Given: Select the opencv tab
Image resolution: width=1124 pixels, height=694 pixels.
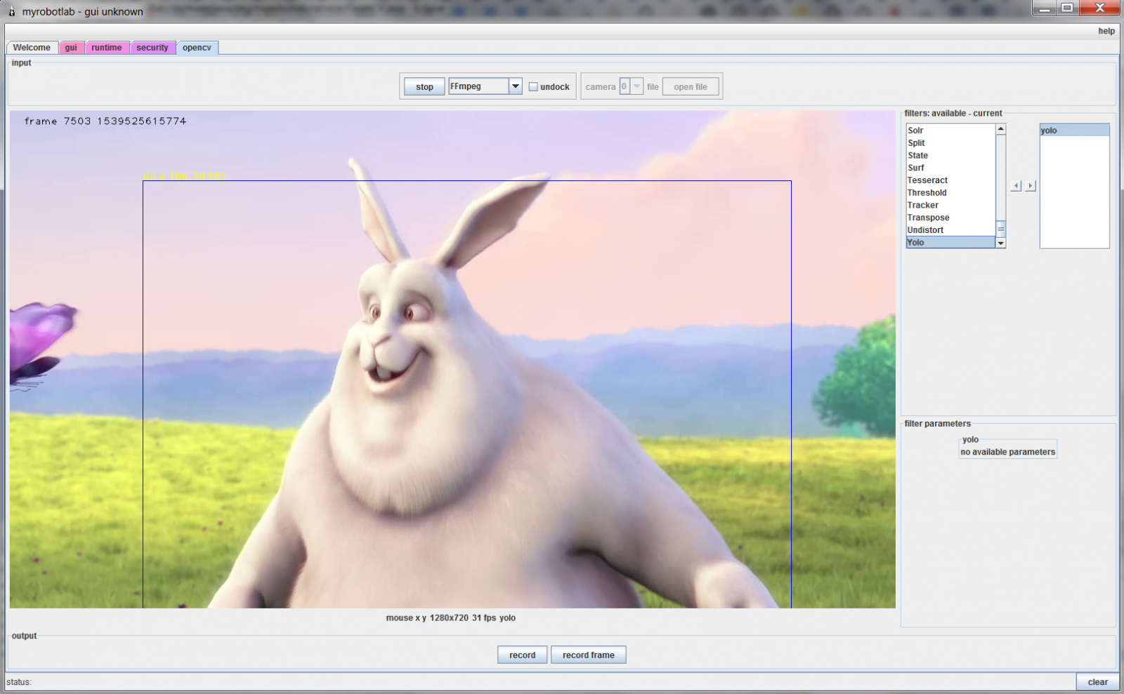Looking at the screenshot, I should tap(197, 48).
